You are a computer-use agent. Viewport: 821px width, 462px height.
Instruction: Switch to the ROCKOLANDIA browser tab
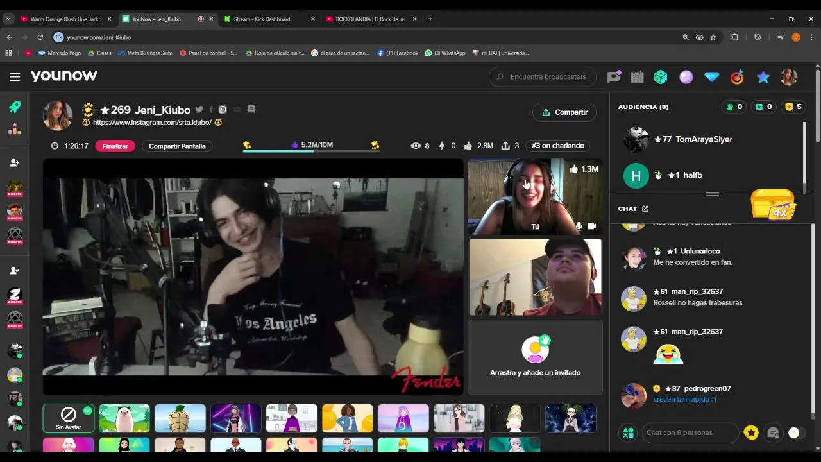tap(372, 19)
